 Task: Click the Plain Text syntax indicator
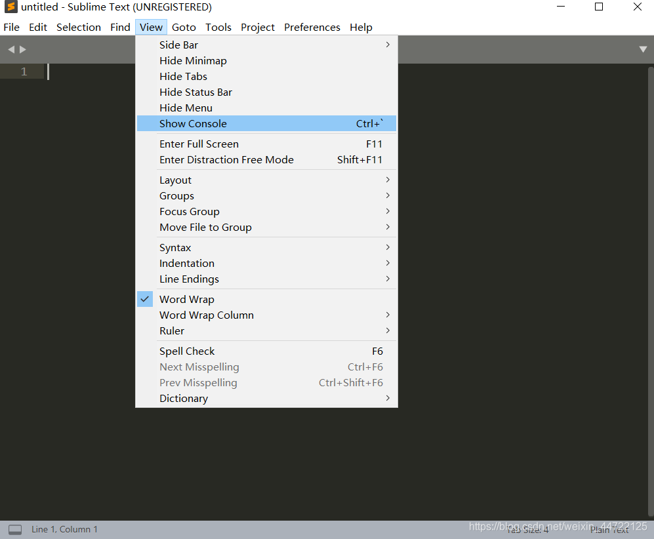pyautogui.click(x=609, y=530)
